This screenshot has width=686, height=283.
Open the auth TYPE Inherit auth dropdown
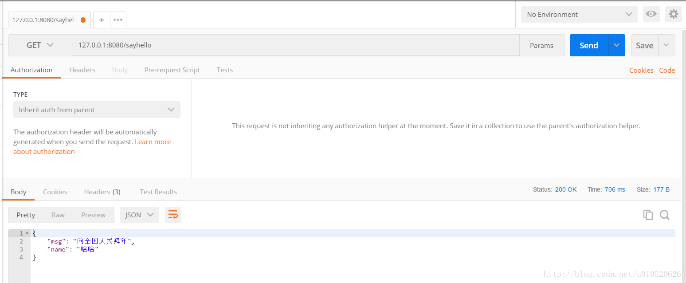pyautogui.click(x=97, y=110)
